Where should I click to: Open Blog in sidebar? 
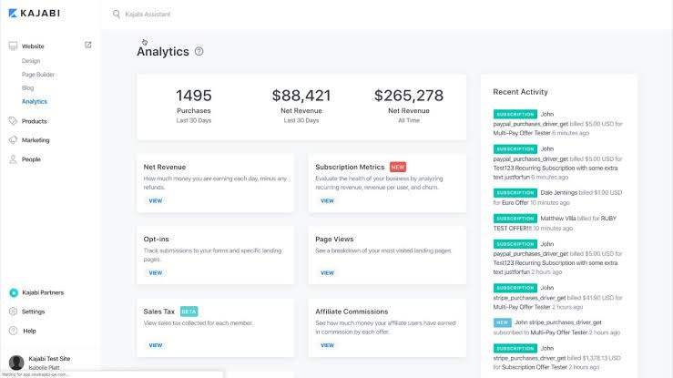click(27, 88)
